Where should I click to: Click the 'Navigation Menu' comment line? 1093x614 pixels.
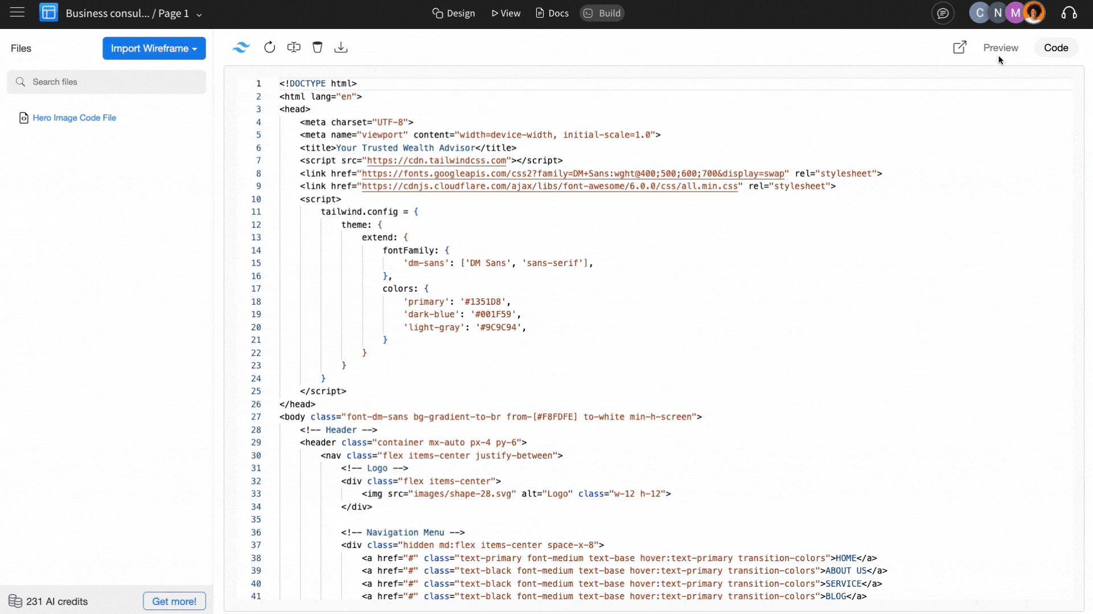coord(403,533)
